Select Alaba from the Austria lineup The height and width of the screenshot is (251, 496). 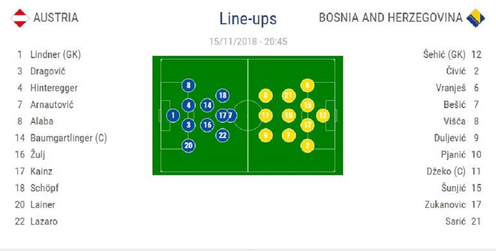42,121
